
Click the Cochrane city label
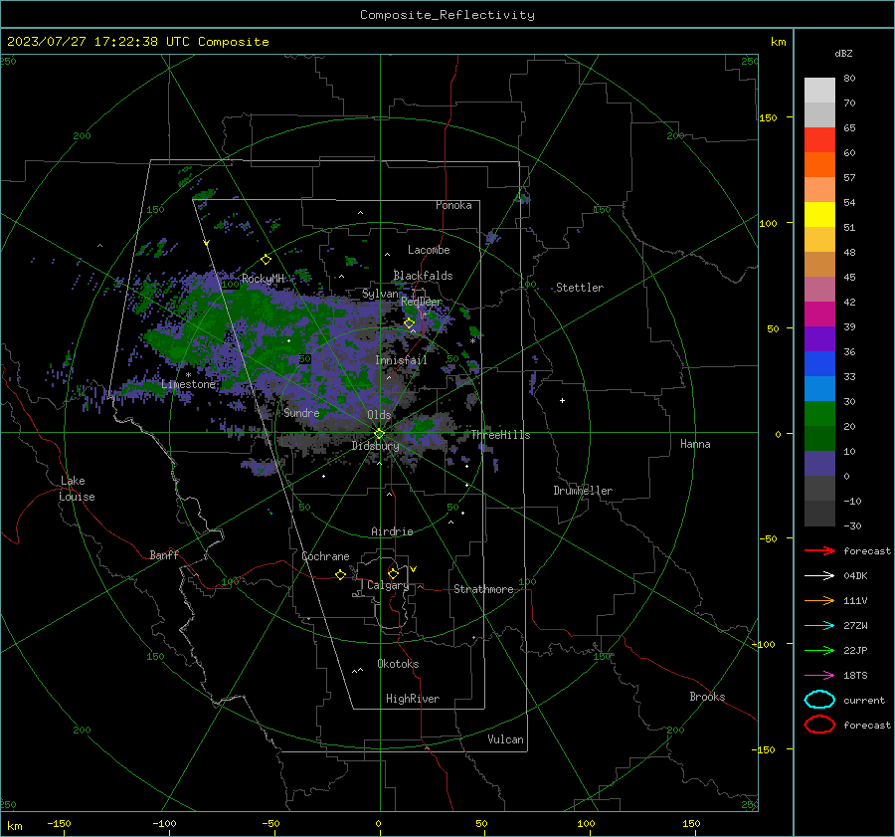325,556
